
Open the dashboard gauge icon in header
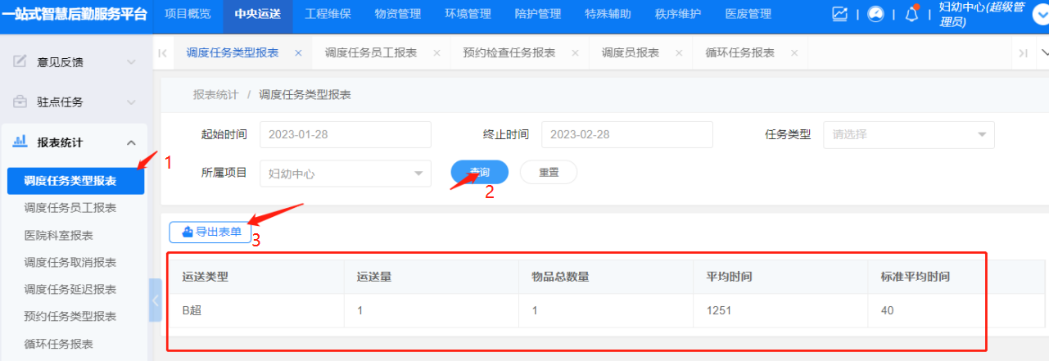point(875,14)
